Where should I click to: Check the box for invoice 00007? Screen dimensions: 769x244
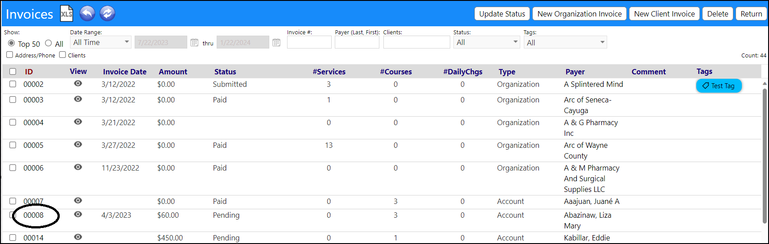[13, 201]
